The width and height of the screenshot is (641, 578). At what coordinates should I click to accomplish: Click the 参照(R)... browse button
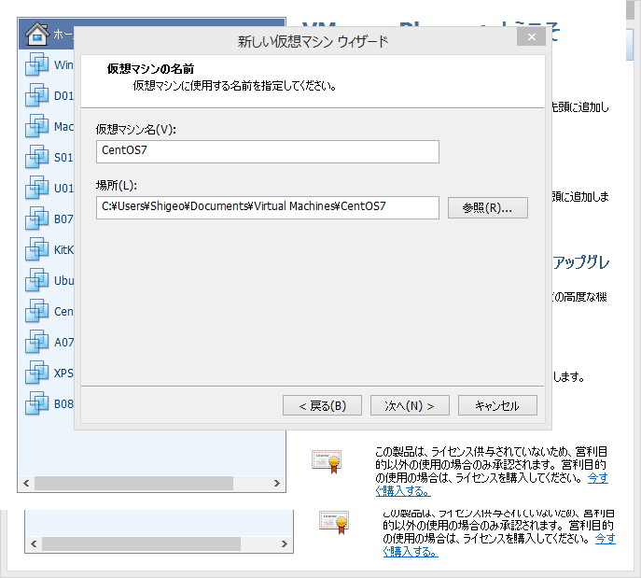click(488, 208)
